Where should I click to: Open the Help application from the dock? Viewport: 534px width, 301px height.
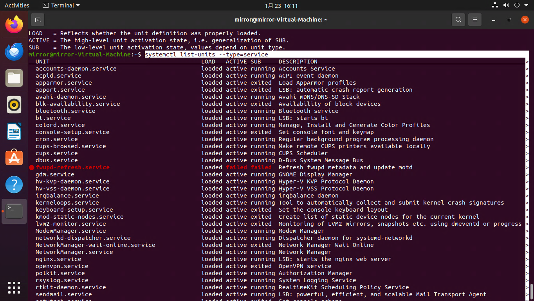pos(14,184)
